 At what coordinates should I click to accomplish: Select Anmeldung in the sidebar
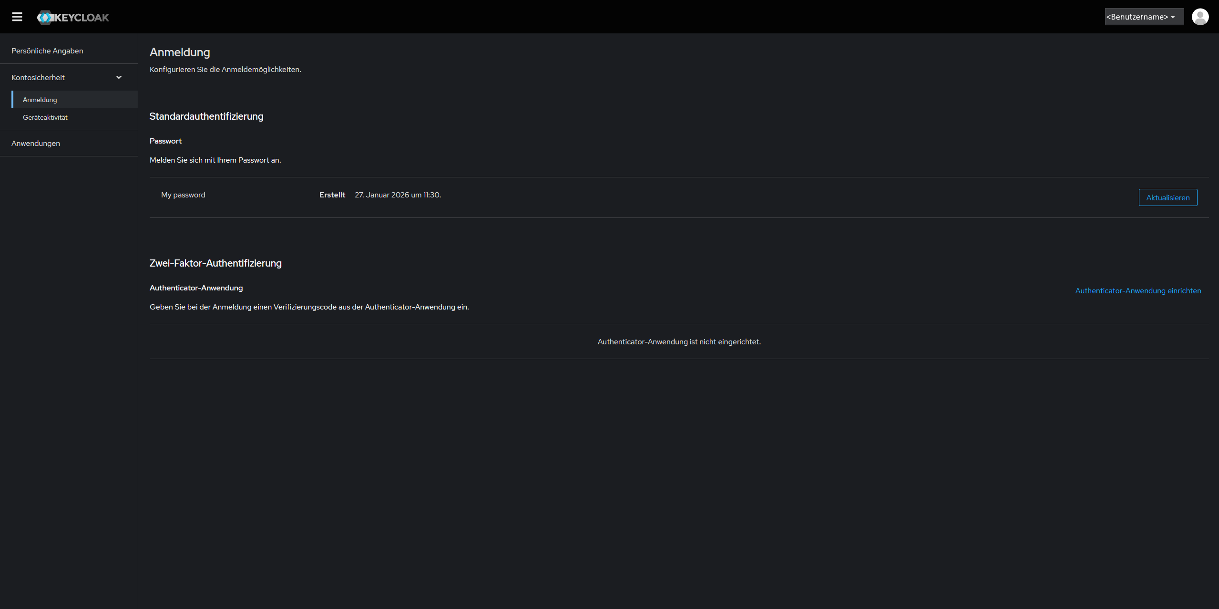(40, 100)
